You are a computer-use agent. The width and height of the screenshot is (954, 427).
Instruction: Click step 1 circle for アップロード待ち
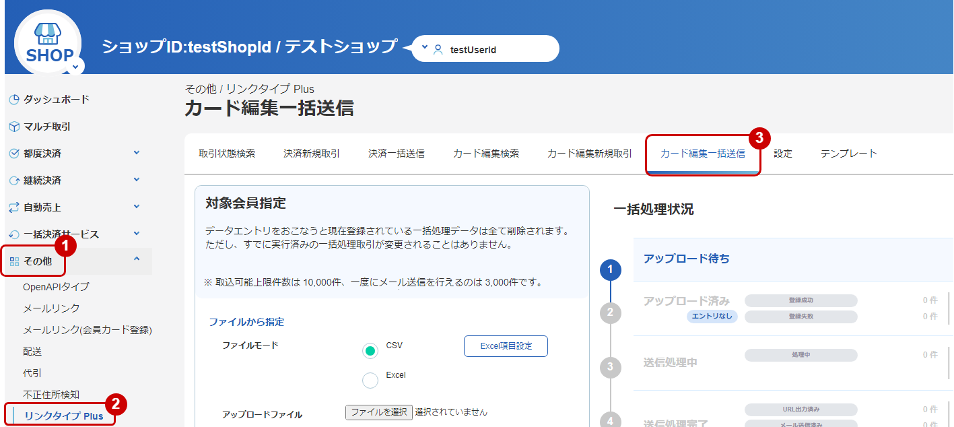click(610, 270)
